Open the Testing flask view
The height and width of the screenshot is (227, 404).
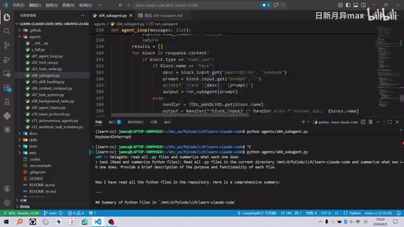pos(7,102)
